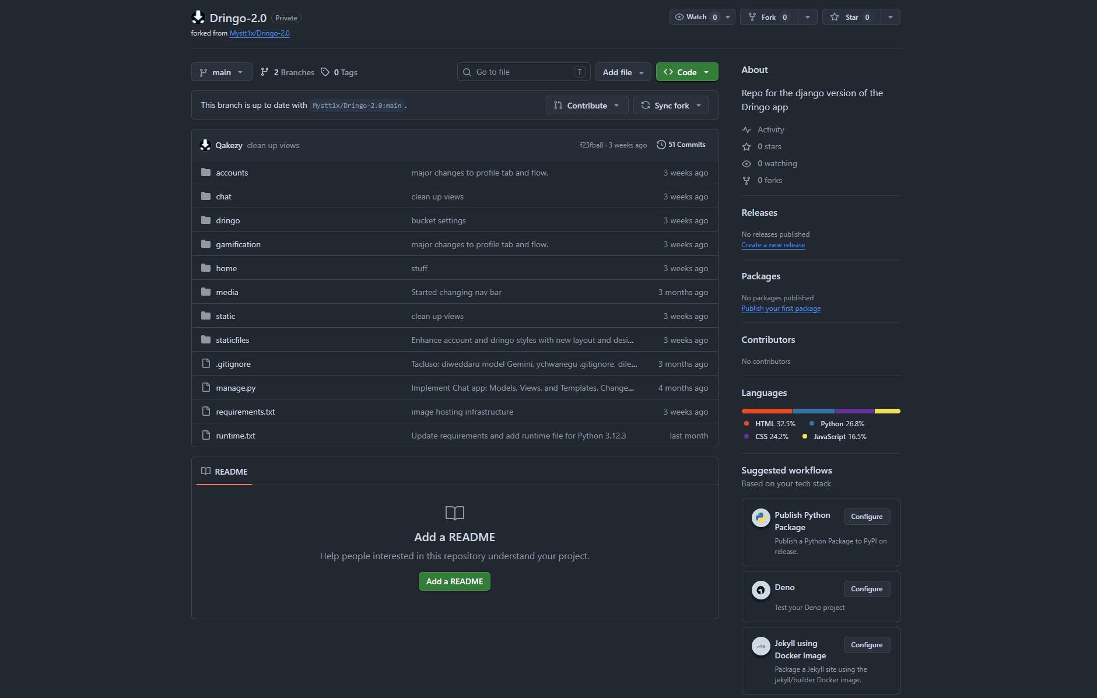Image resolution: width=1097 pixels, height=698 pixels.
Task: Click the folder icon beside staticfiles
Action: click(x=206, y=339)
